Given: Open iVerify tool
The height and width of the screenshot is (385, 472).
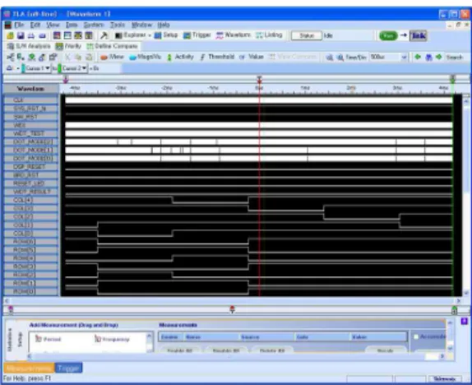Looking at the screenshot, I should click(x=68, y=46).
